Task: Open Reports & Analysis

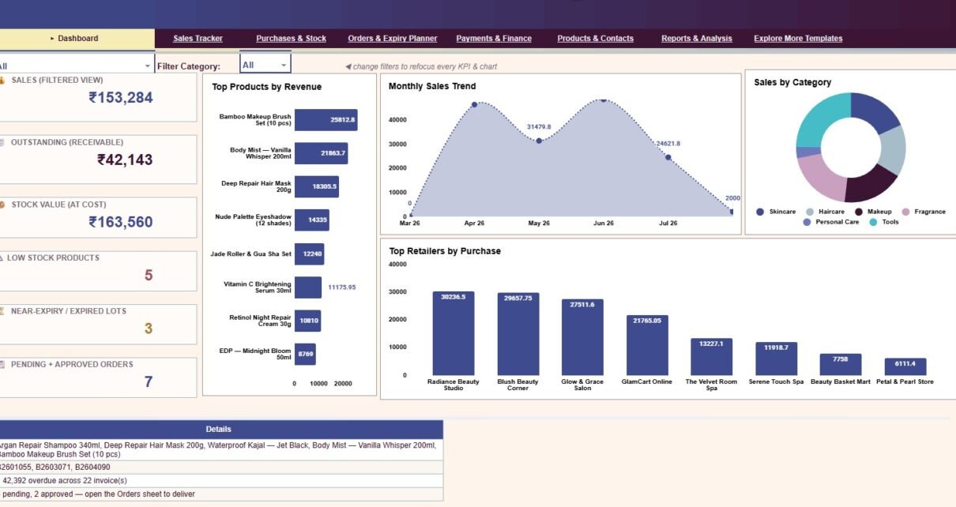Action: click(697, 38)
